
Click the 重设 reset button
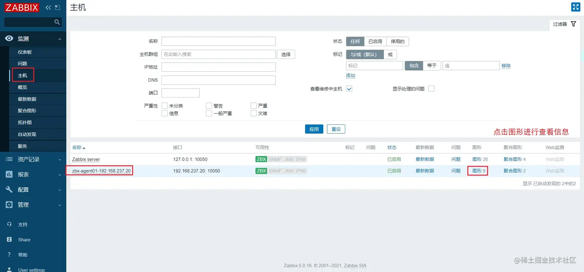(x=336, y=129)
